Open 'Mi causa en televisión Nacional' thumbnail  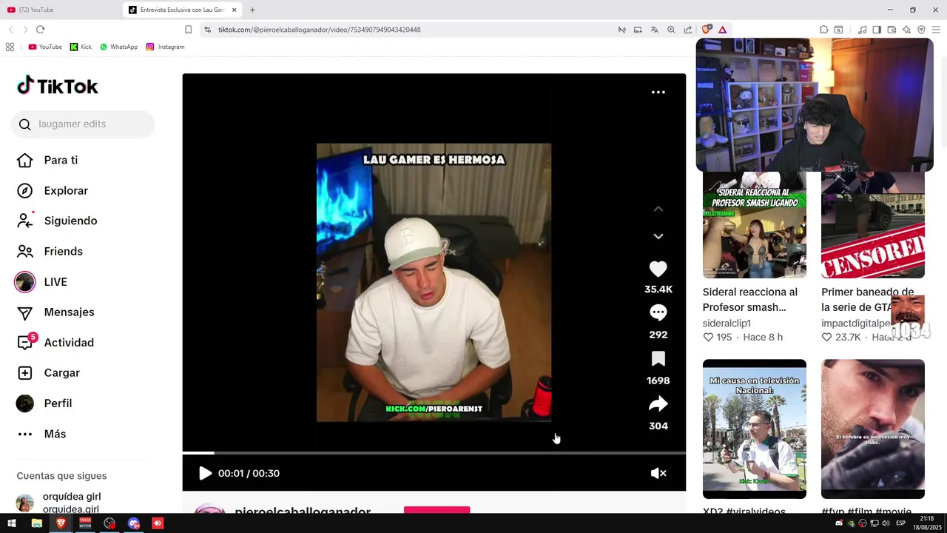755,429
